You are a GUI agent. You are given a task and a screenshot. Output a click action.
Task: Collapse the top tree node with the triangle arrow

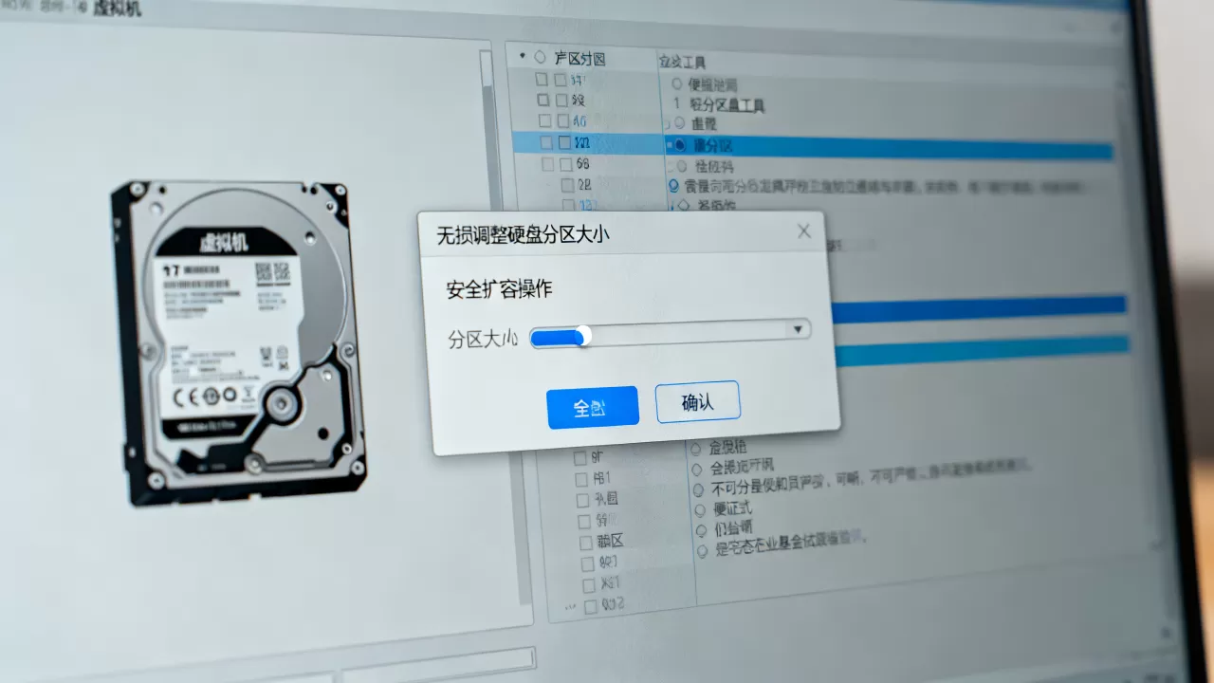(523, 58)
